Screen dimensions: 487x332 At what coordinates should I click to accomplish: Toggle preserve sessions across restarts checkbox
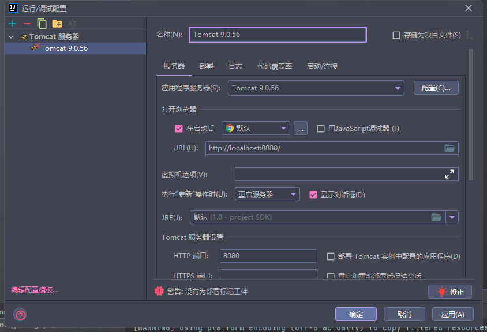tap(331, 276)
